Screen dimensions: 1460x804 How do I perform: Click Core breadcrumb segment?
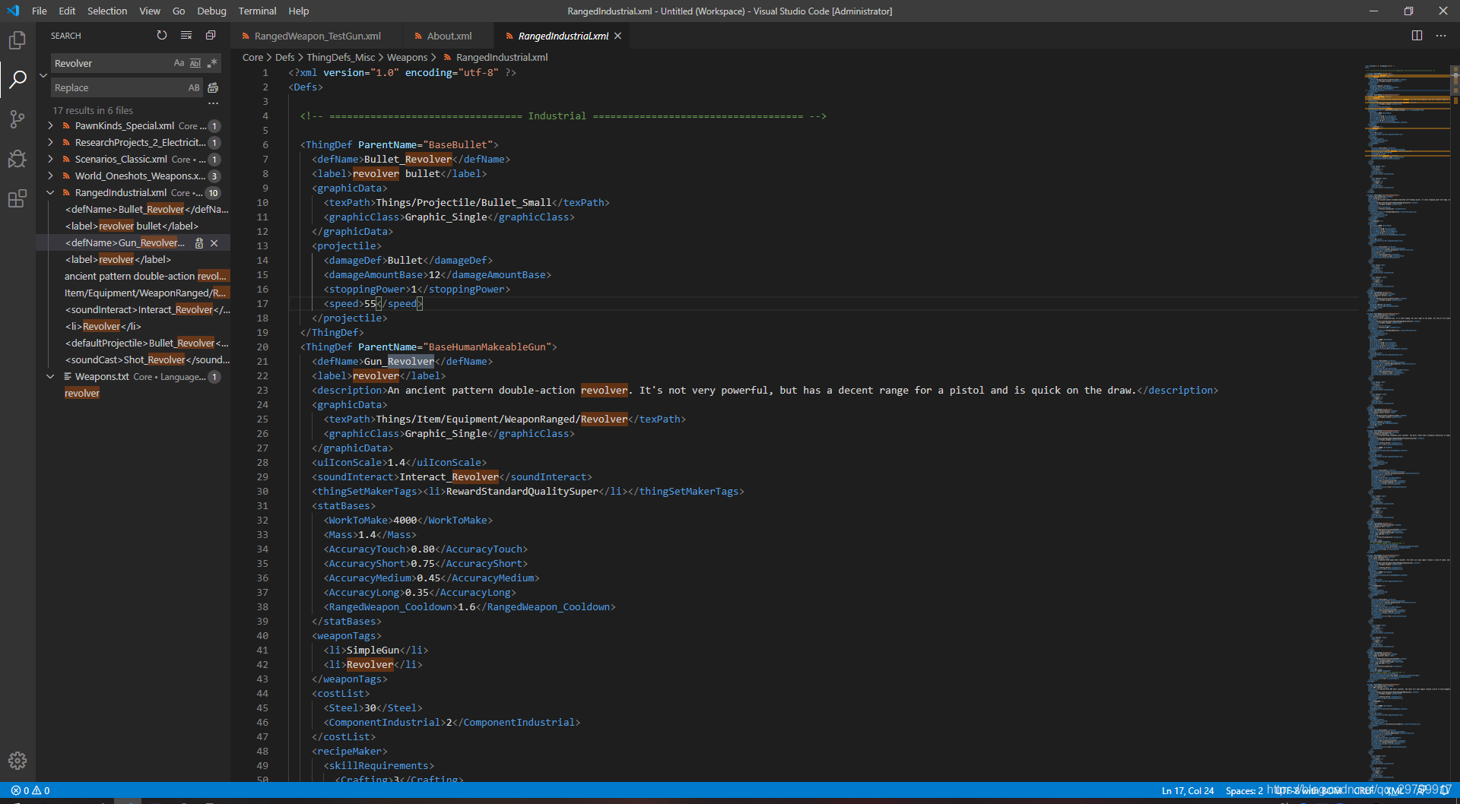(x=252, y=57)
